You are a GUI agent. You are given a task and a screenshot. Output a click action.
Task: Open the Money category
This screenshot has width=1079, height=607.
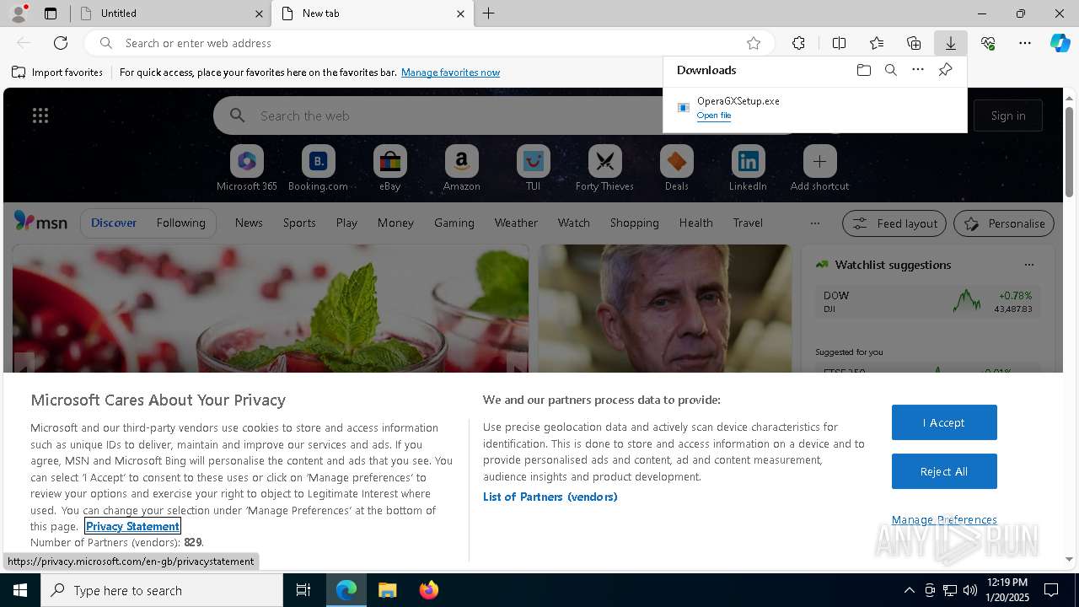tap(395, 223)
